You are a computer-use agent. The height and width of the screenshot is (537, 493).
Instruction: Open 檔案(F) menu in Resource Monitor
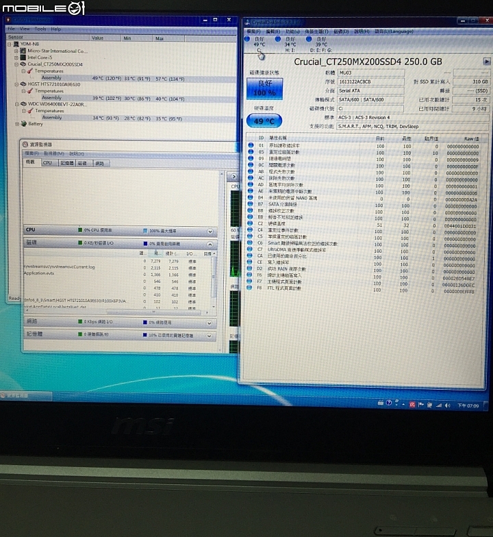[31, 153]
